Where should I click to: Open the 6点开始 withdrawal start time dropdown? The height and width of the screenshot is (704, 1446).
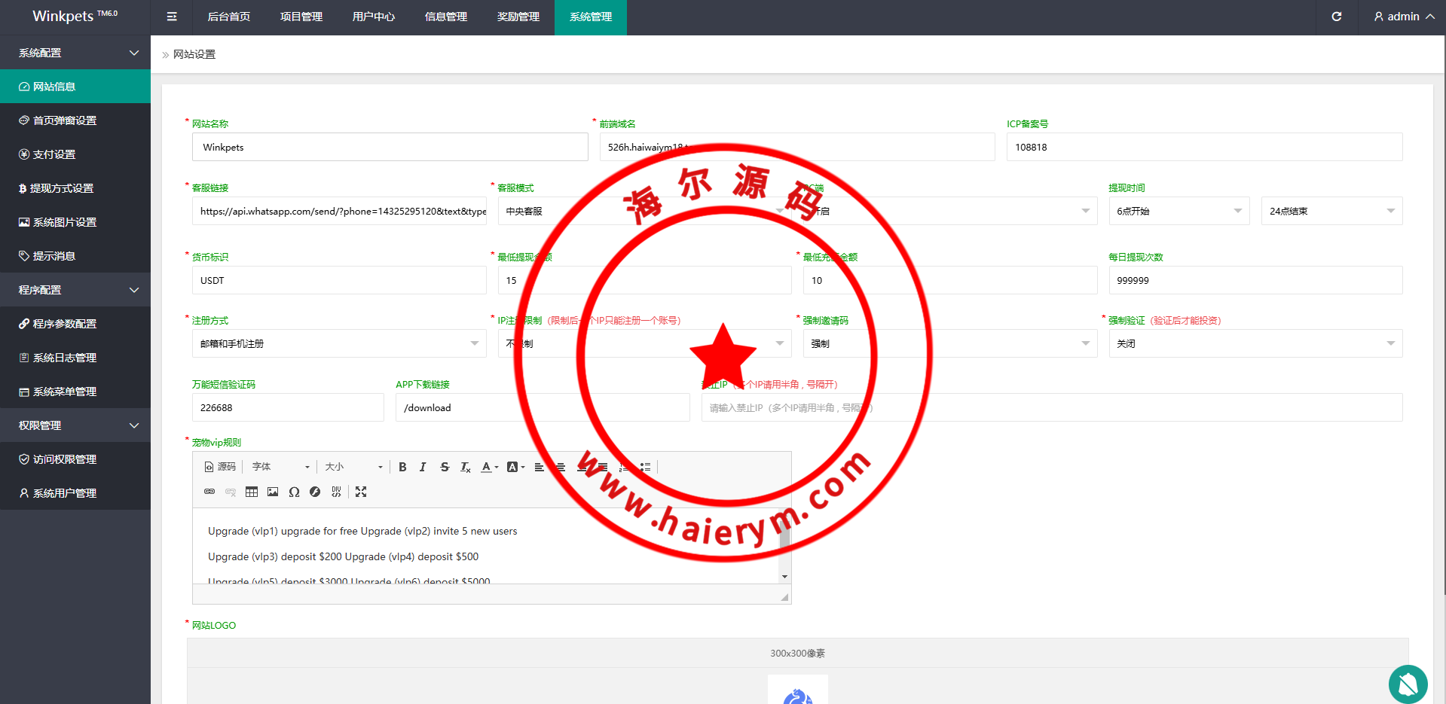click(1179, 211)
